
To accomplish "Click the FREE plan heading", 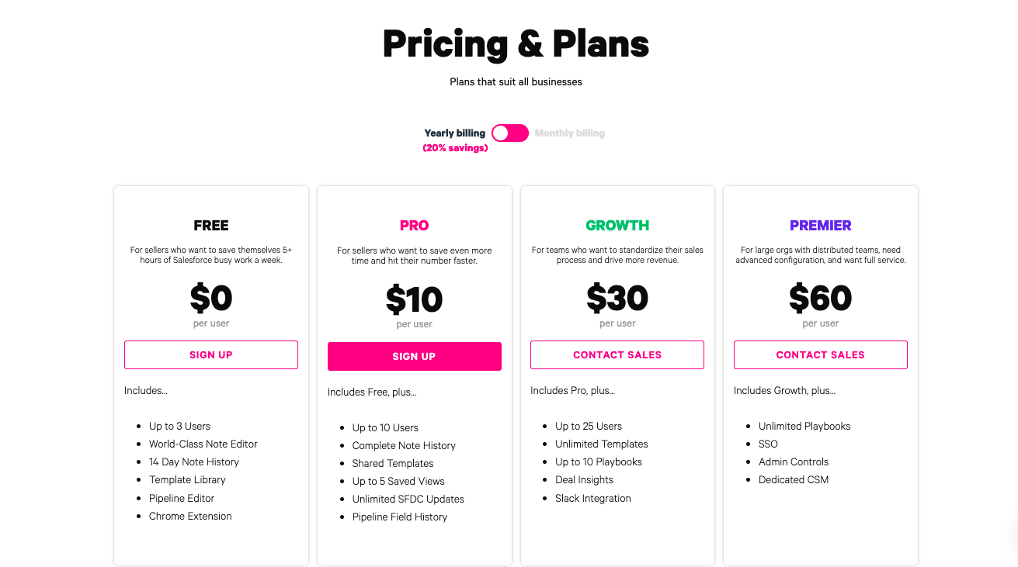I will pos(211,226).
